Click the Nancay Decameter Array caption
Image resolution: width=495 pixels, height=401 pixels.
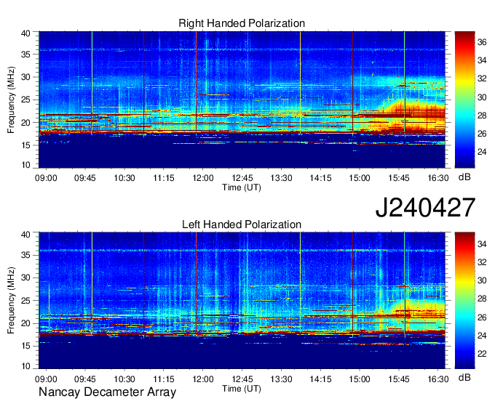click(107, 392)
